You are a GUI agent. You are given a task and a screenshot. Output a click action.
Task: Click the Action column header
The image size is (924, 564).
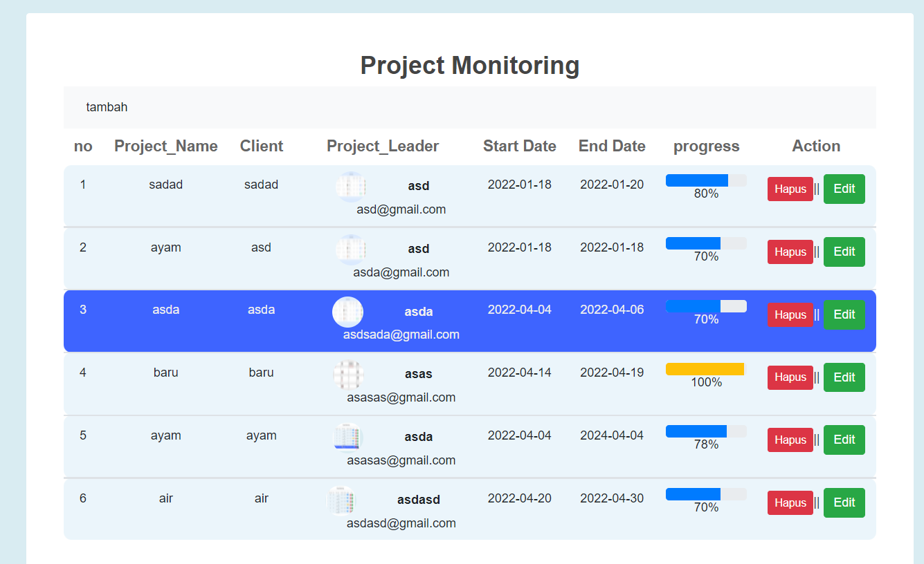click(x=816, y=146)
